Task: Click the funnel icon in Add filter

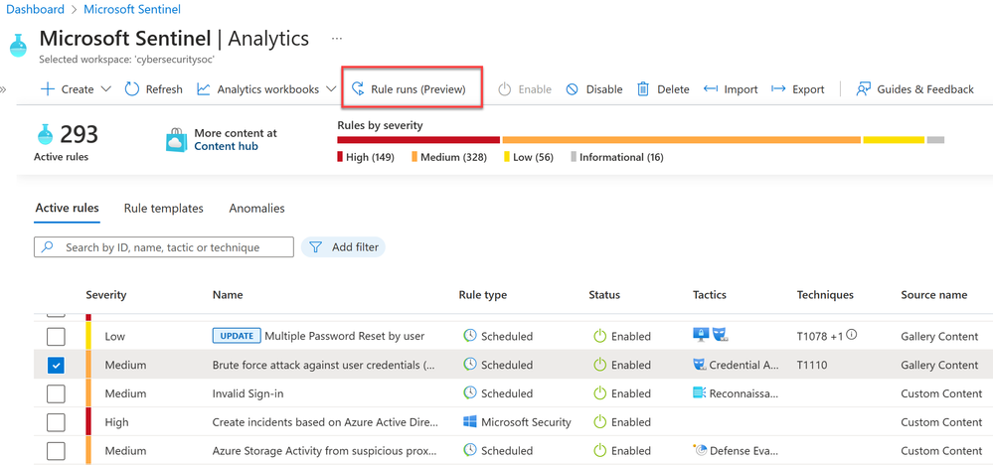Action: (315, 247)
